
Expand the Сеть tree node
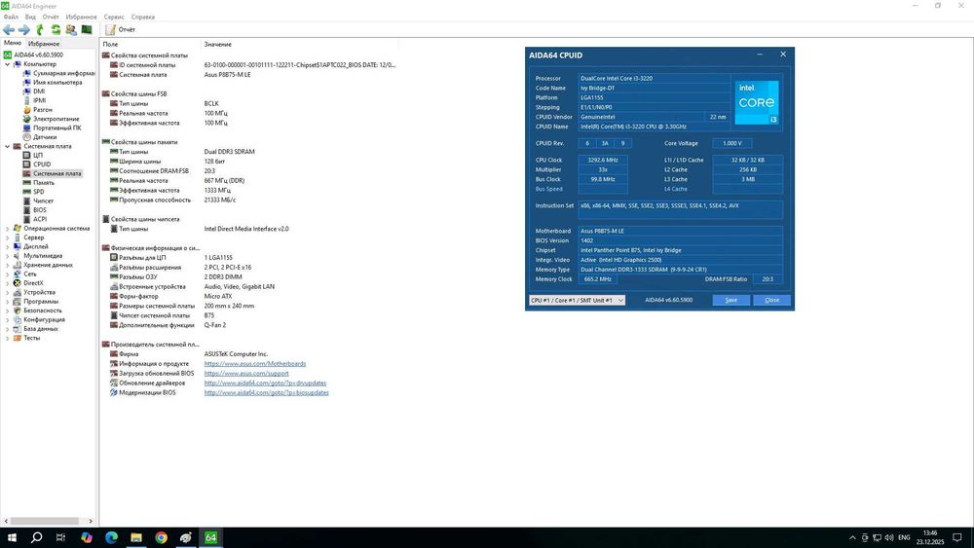pos(8,274)
